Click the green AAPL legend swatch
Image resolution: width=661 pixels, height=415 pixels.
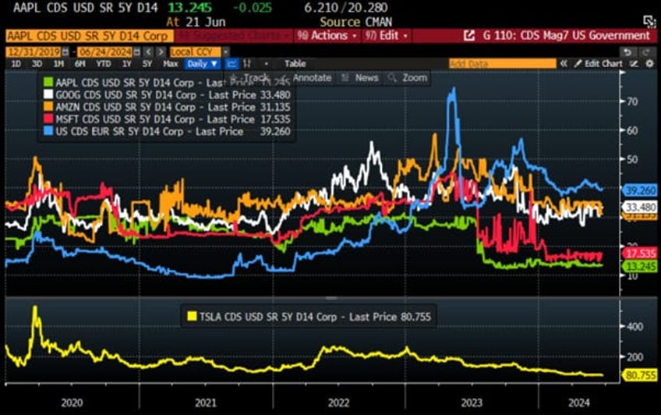pyautogui.click(x=49, y=82)
